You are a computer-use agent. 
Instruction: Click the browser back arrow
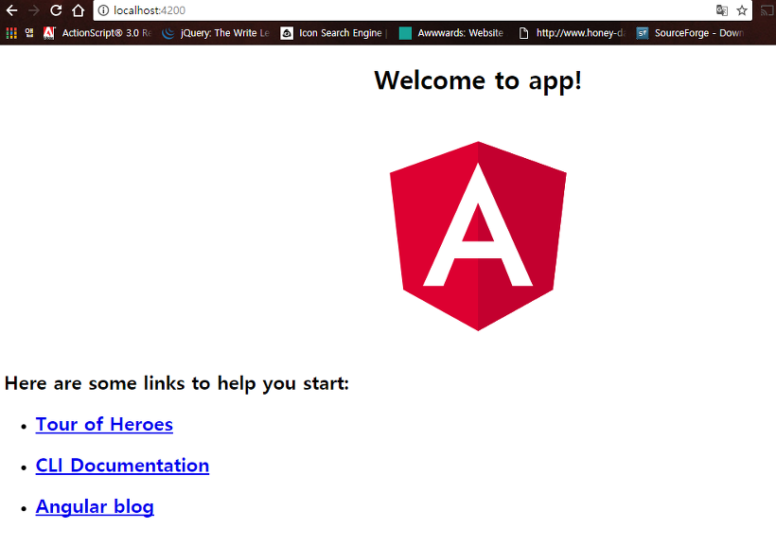point(11,10)
